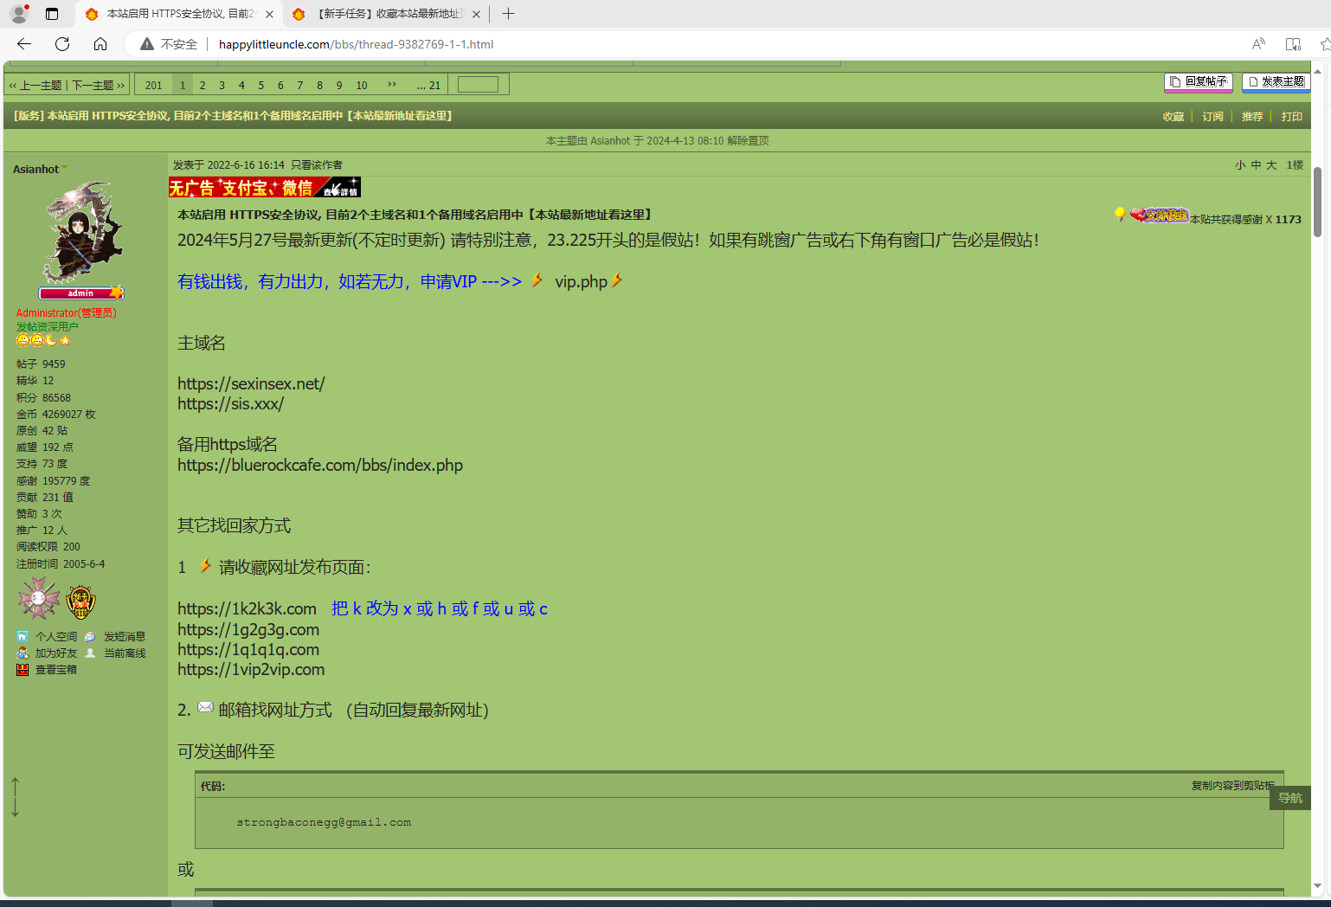1331x907 pixels.
Task: Click the browser back arrow
Action: coord(24,44)
